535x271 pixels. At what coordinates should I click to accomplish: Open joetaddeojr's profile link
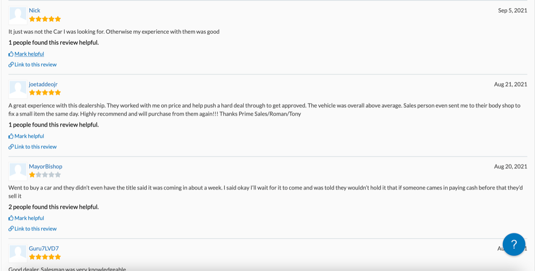43,84
